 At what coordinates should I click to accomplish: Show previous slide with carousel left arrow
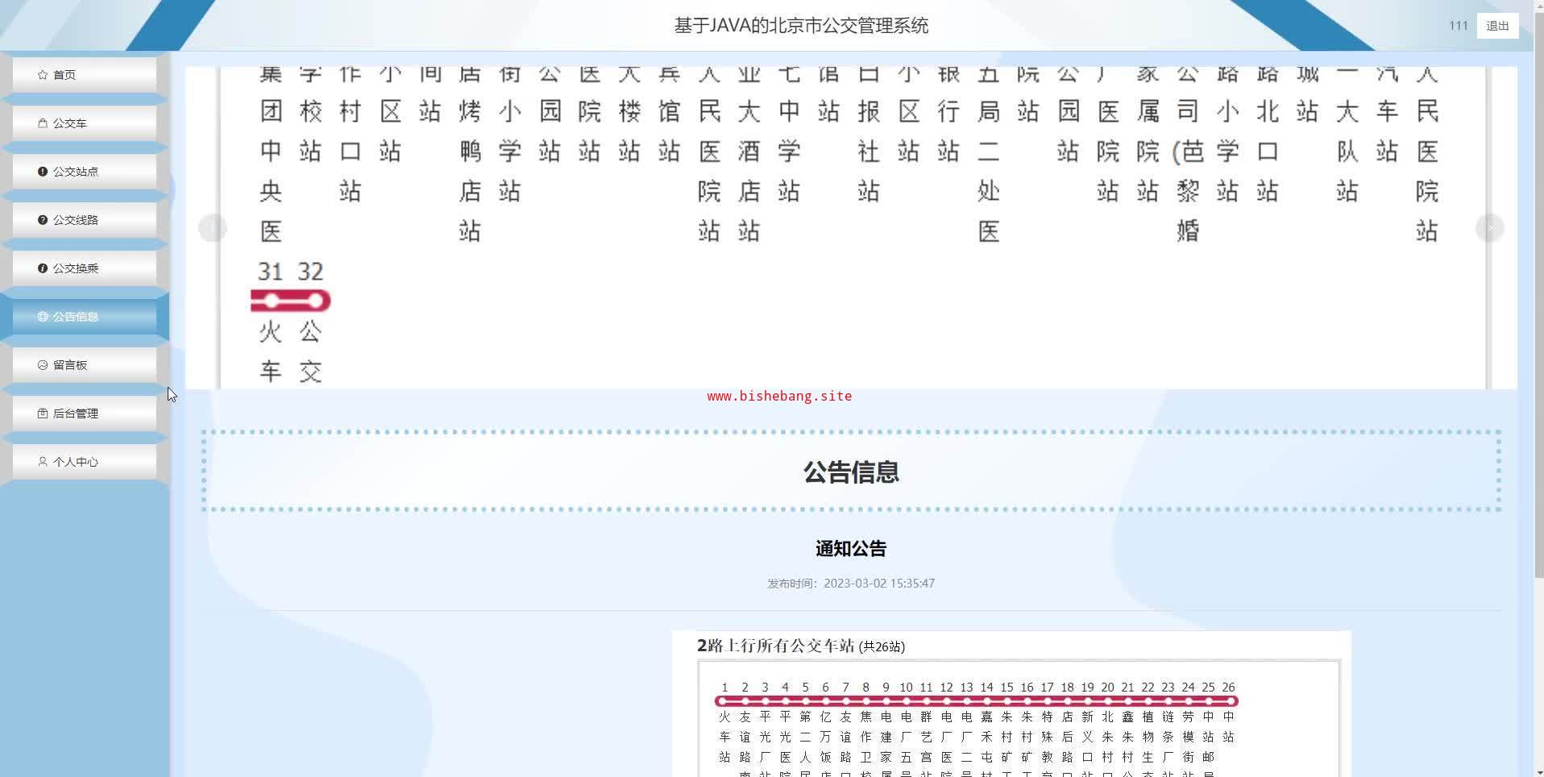point(213,228)
